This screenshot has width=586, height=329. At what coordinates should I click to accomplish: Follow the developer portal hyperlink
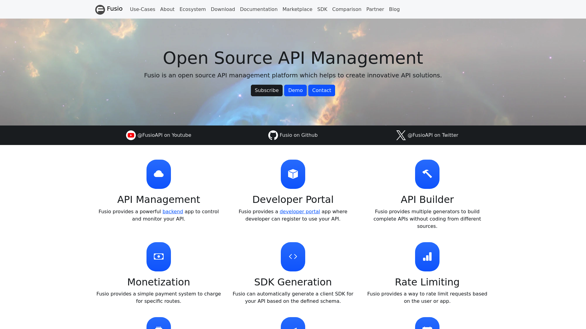[x=300, y=212]
